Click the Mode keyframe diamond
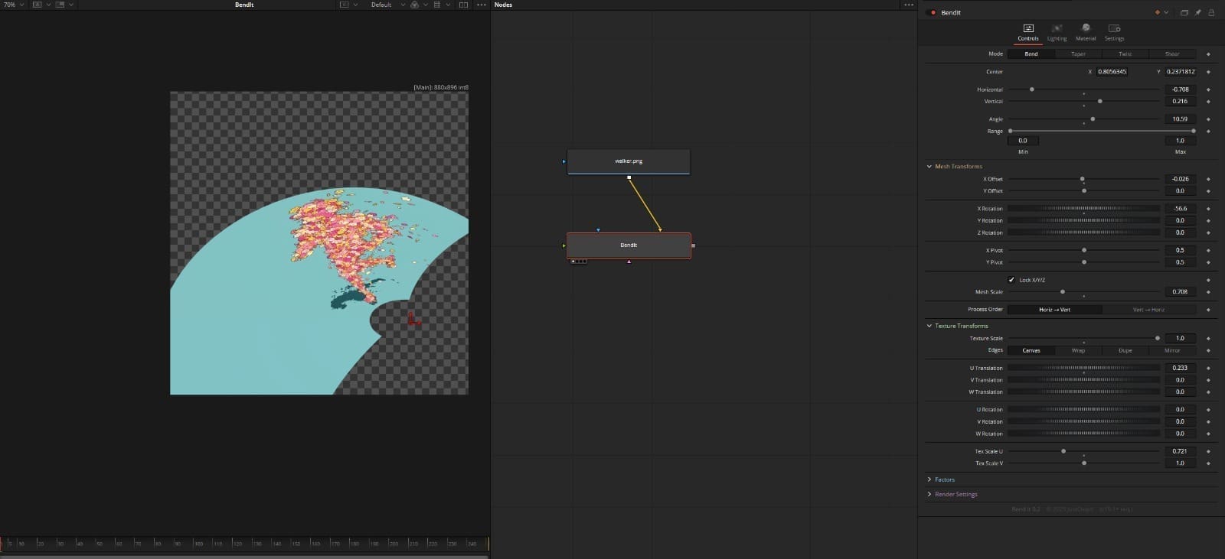1225x559 pixels. (x=1208, y=54)
